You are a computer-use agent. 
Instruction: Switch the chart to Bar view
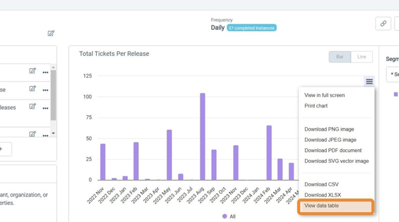click(x=340, y=57)
